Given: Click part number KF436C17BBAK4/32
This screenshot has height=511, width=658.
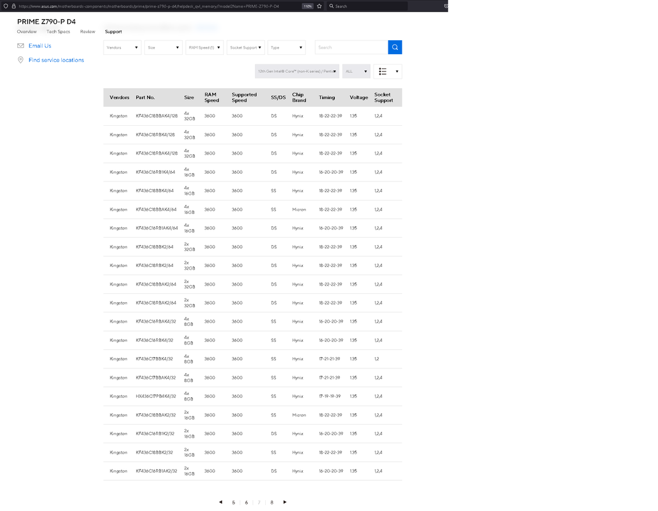Looking at the screenshot, I should (x=156, y=378).
